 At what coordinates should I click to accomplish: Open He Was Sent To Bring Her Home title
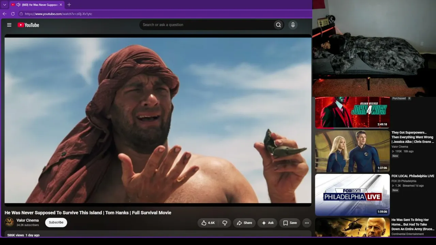pyautogui.click(x=413, y=225)
